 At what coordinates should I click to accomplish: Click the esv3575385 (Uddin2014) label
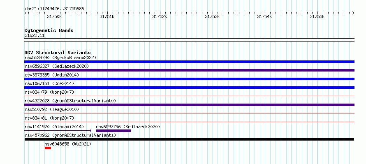tap(52, 75)
